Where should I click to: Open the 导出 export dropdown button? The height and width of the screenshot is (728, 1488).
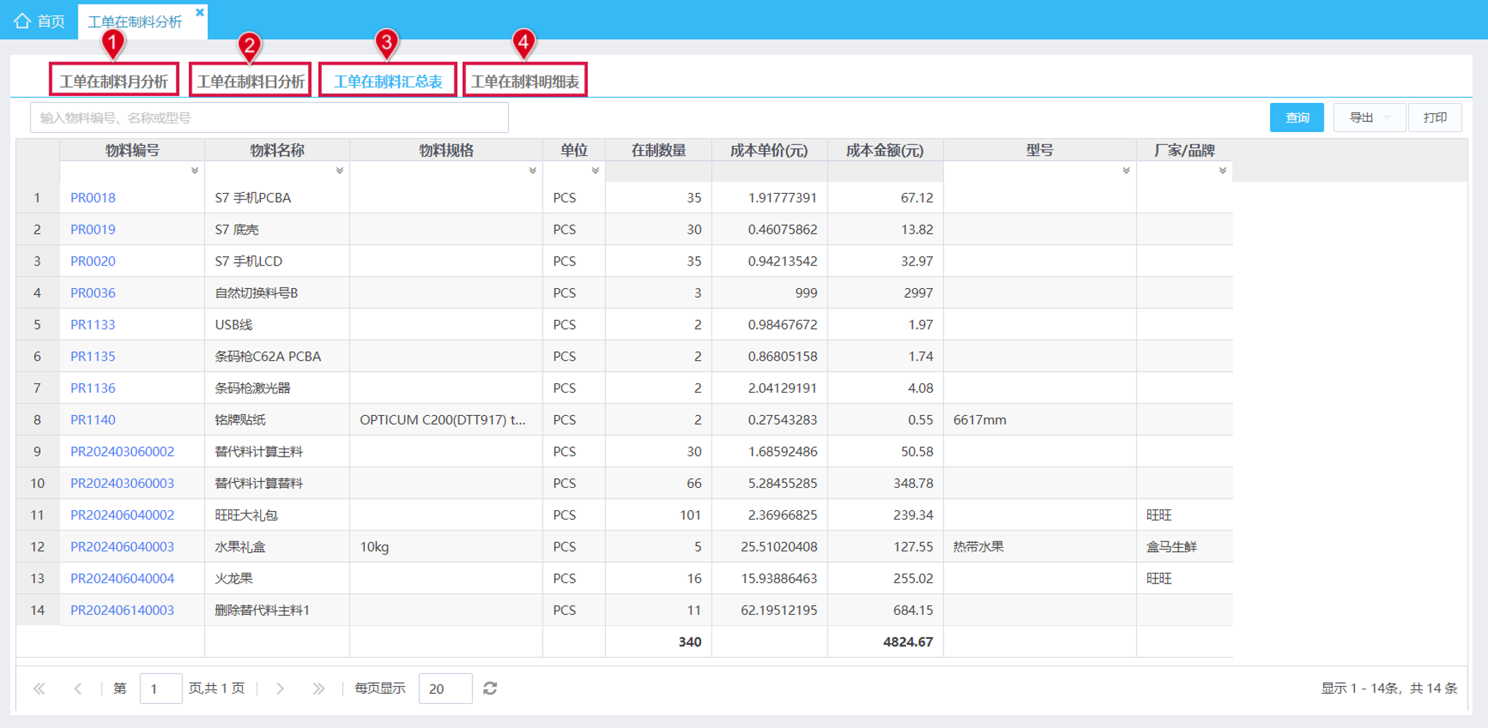(1370, 118)
